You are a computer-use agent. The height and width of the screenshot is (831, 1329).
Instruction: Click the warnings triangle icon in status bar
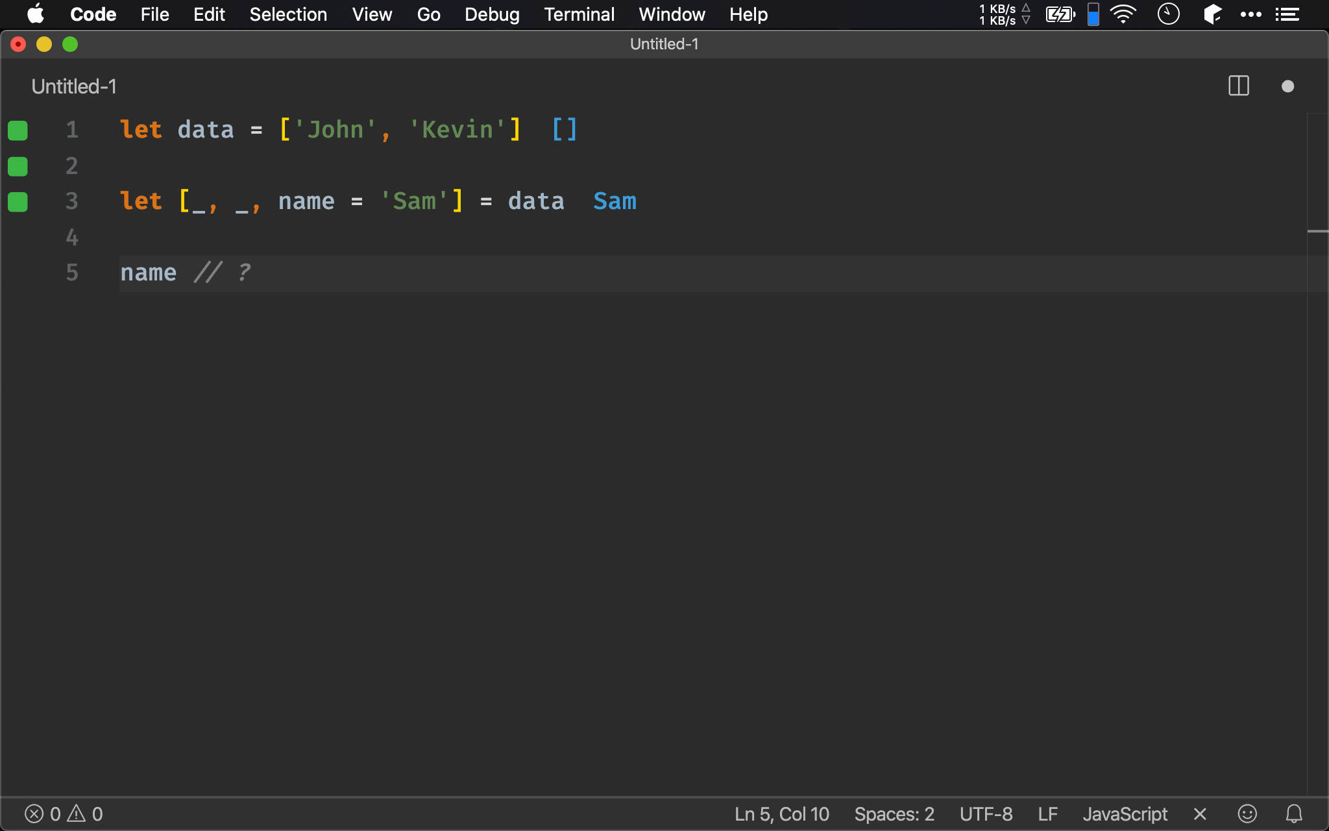[x=77, y=813]
